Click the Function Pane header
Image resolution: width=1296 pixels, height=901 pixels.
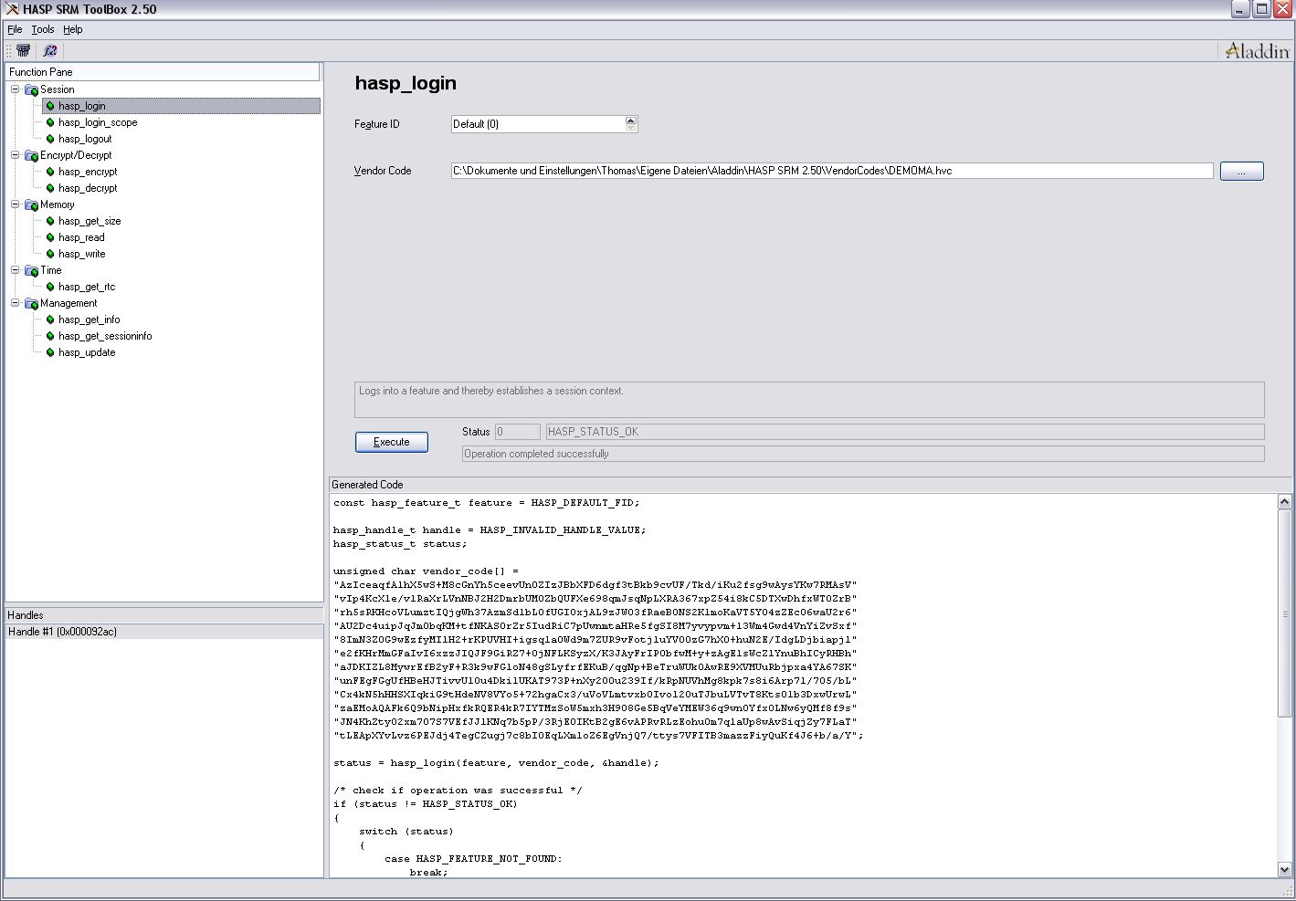tap(163, 72)
